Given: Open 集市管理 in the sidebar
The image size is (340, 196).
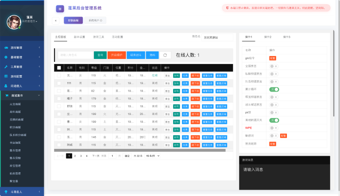Looking at the screenshot, I should pyautogui.click(x=15, y=150).
